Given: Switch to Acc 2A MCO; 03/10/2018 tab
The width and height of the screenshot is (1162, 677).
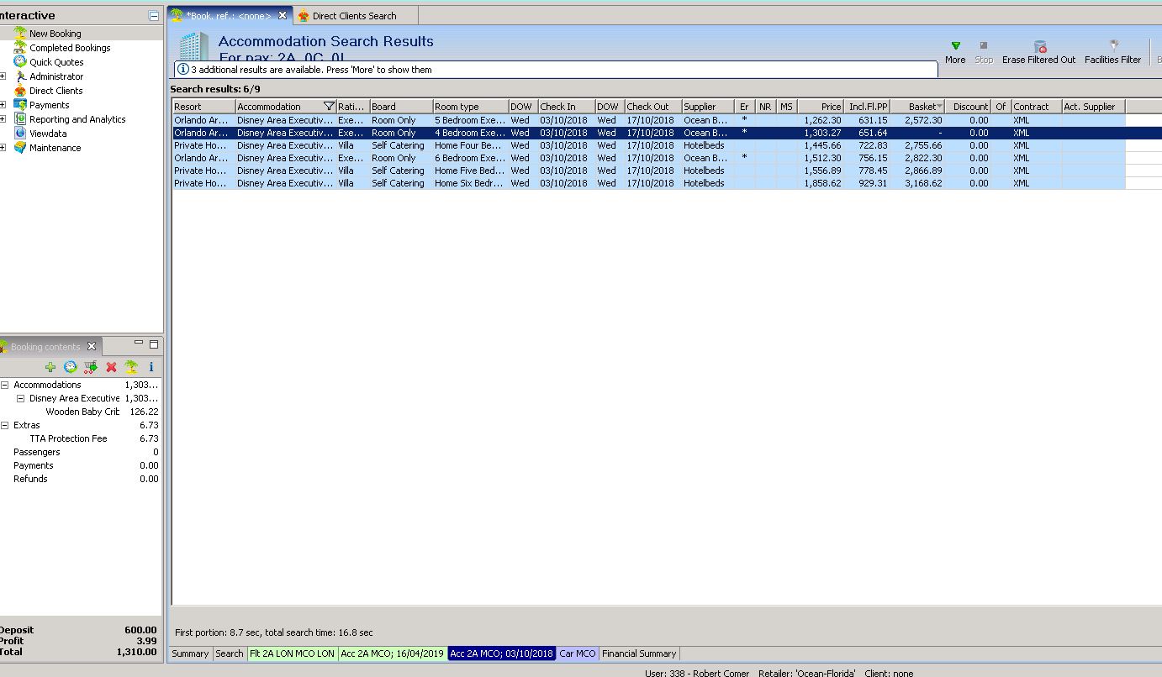Looking at the screenshot, I should (x=502, y=653).
